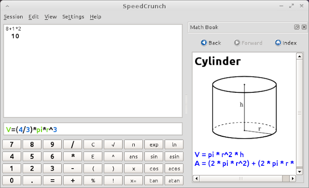Click the factorial exclamation button
309x188 pixels.
click(113, 180)
